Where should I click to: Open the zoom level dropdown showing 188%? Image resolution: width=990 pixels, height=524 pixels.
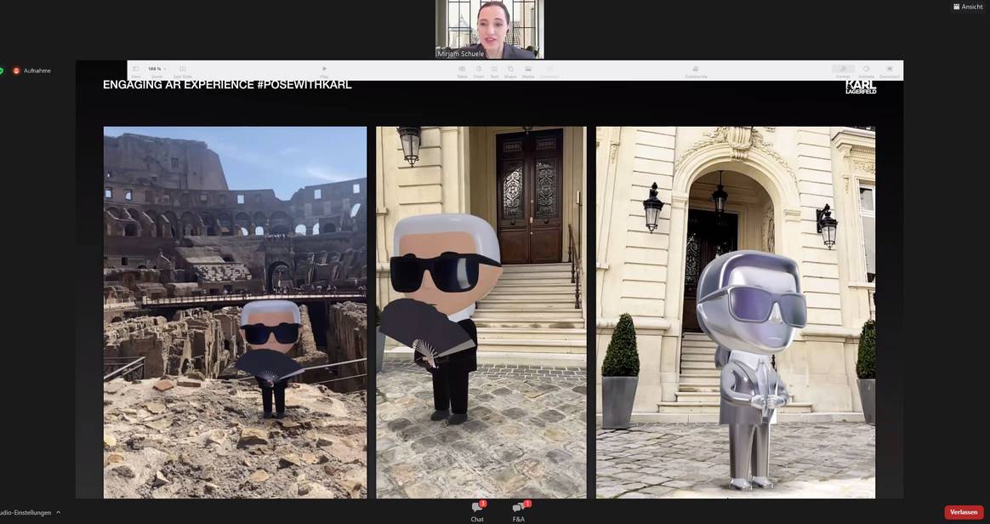coord(156,71)
